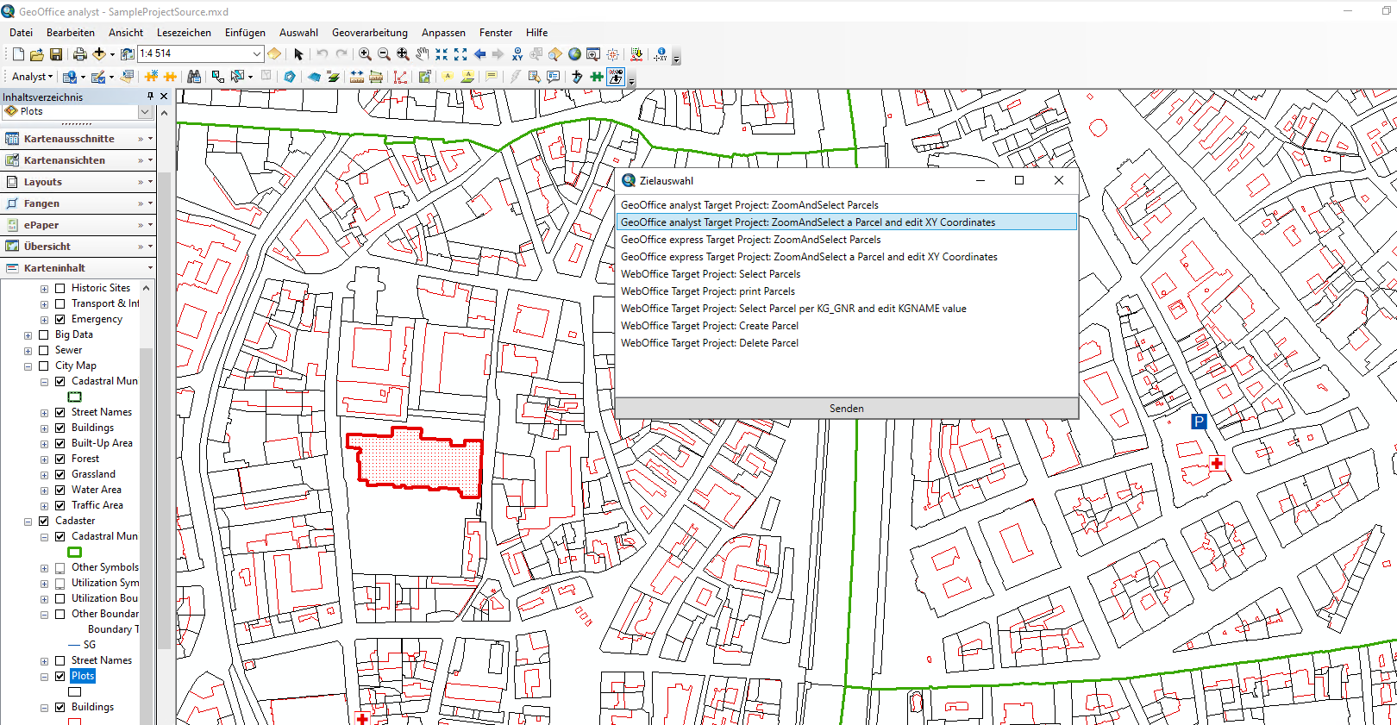
Task: Enable the Historic Sites layer checkbox
Action: pyautogui.click(x=60, y=288)
